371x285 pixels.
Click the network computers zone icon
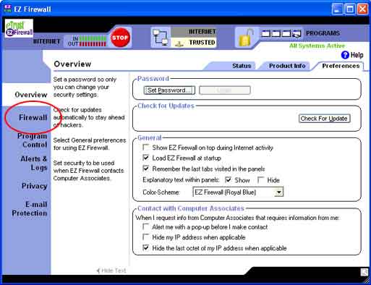[161, 38]
